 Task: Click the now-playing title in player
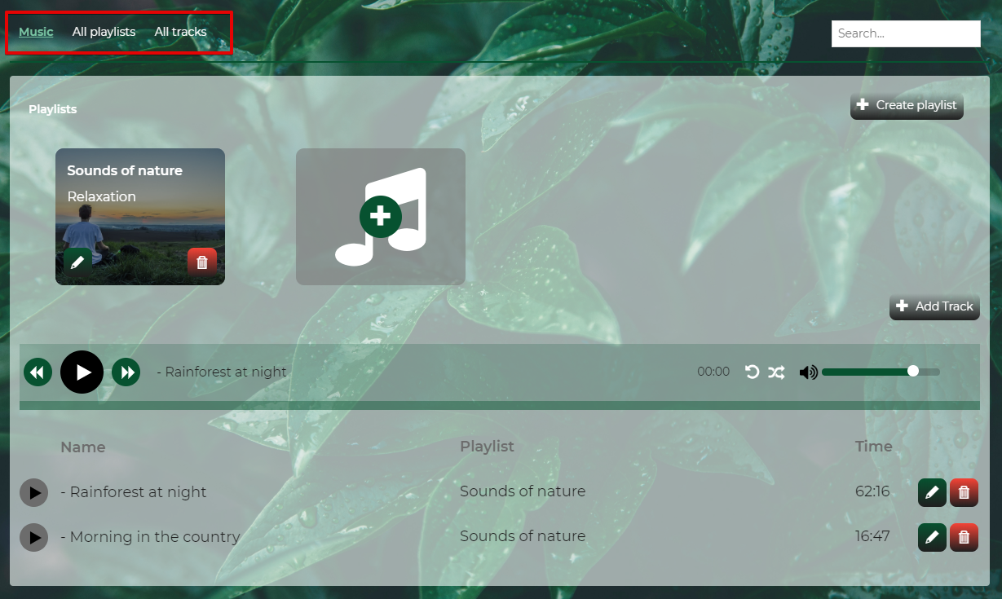222,372
